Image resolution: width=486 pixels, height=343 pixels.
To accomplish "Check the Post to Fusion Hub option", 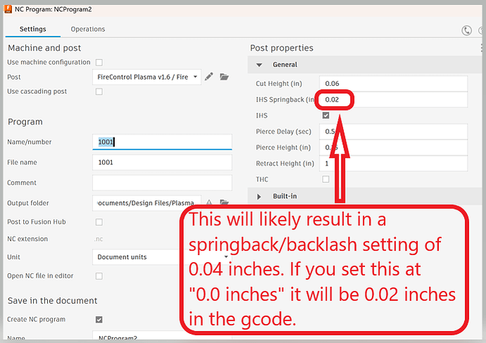I will (x=99, y=222).
